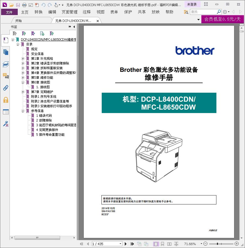This screenshot has width=245, height=248.
Task: Open the layers panel sidebar icon
Action: point(6,64)
